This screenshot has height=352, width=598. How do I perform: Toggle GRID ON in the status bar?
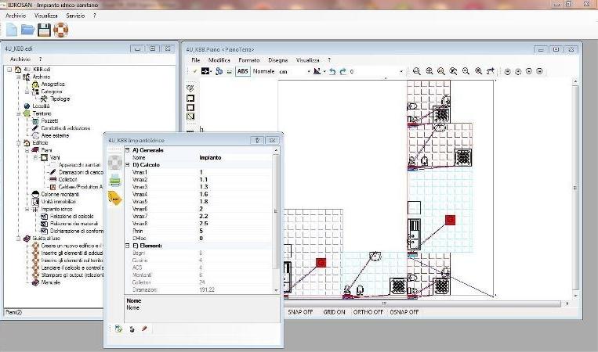[335, 311]
